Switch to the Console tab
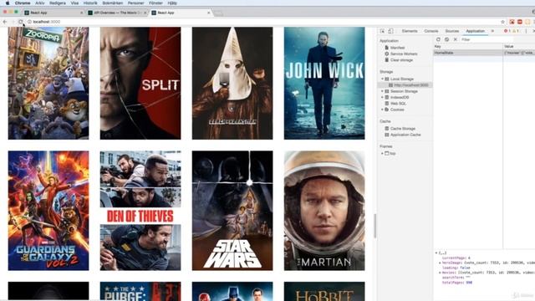The width and height of the screenshot is (535, 301). tap(431, 31)
